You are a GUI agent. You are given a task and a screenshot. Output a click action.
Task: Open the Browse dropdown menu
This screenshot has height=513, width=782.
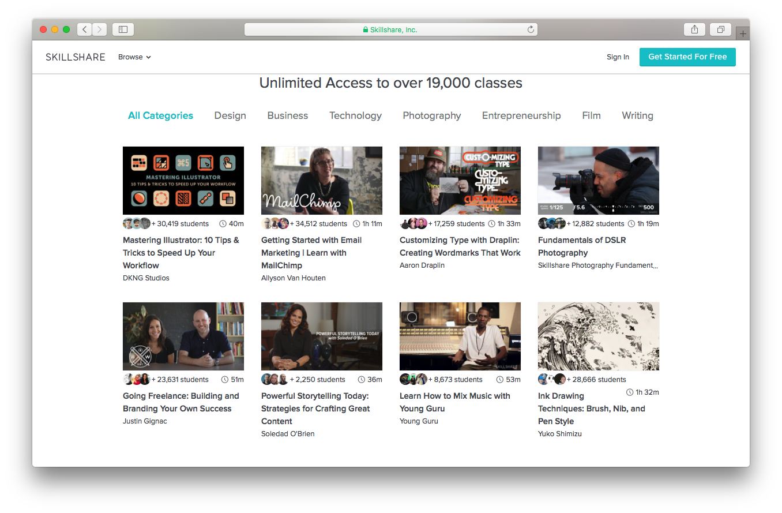(134, 57)
